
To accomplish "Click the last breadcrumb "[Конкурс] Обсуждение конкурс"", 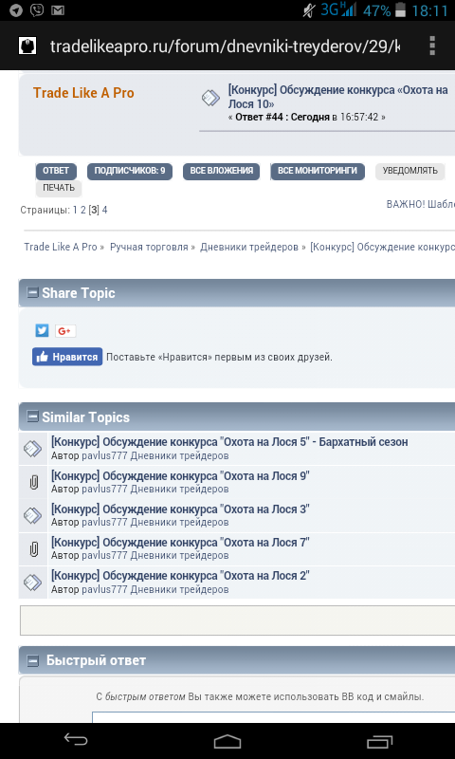I will coord(382,247).
